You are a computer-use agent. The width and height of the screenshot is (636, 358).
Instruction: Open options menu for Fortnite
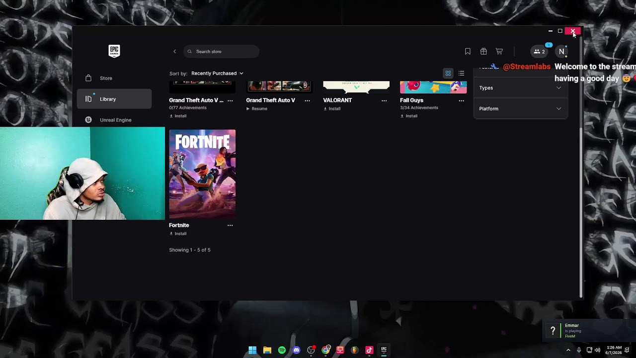click(x=230, y=225)
